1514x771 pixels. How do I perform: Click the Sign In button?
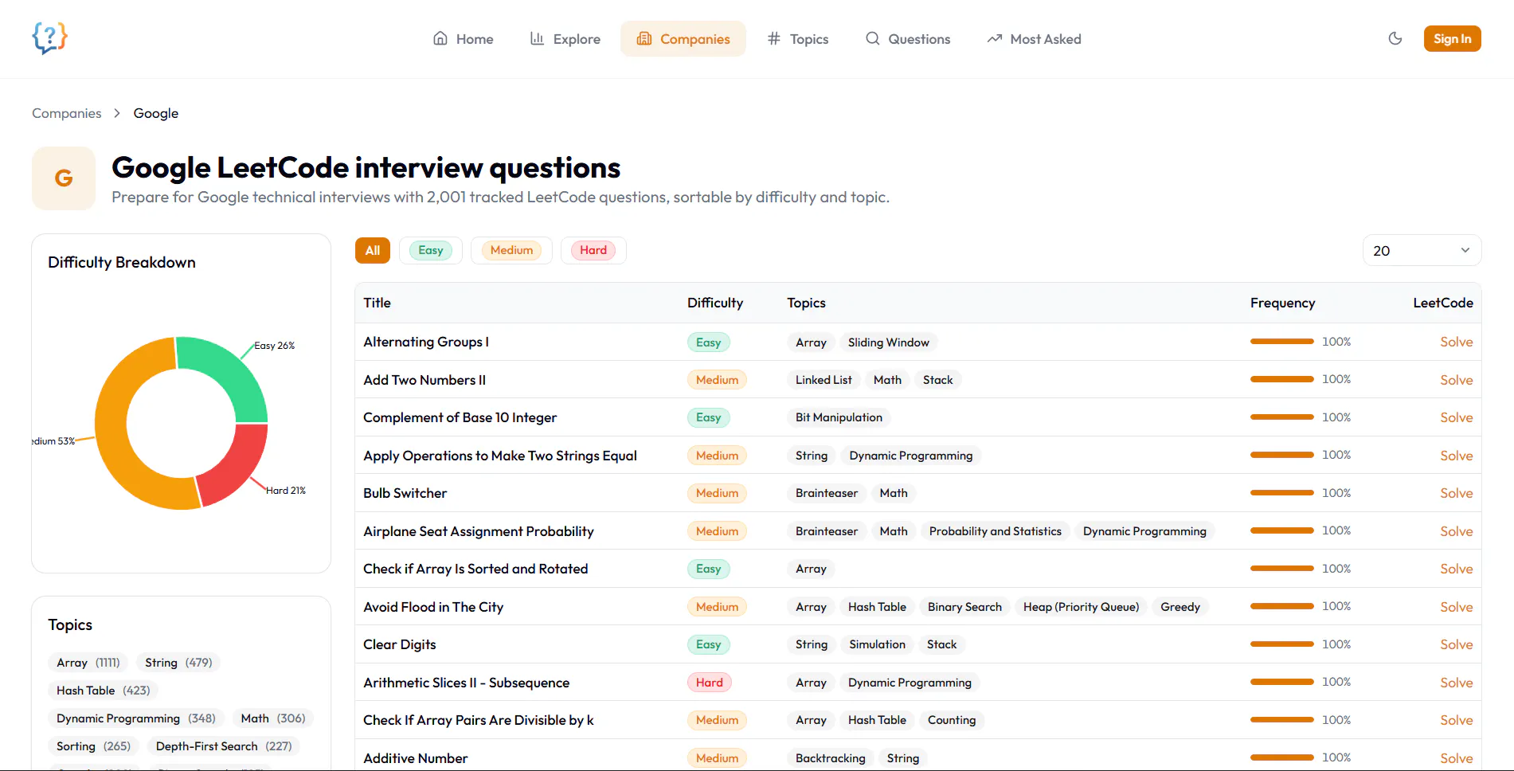click(x=1452, y=38)
